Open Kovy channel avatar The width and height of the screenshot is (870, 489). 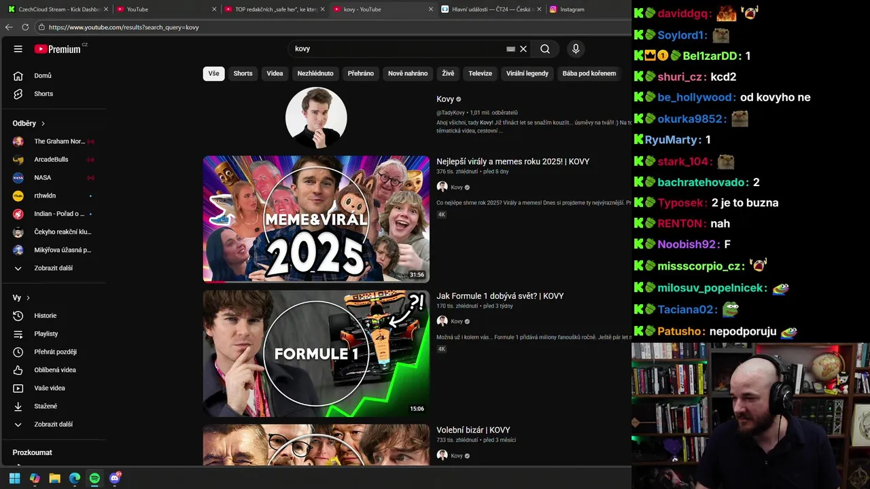[x=316, y=117]
